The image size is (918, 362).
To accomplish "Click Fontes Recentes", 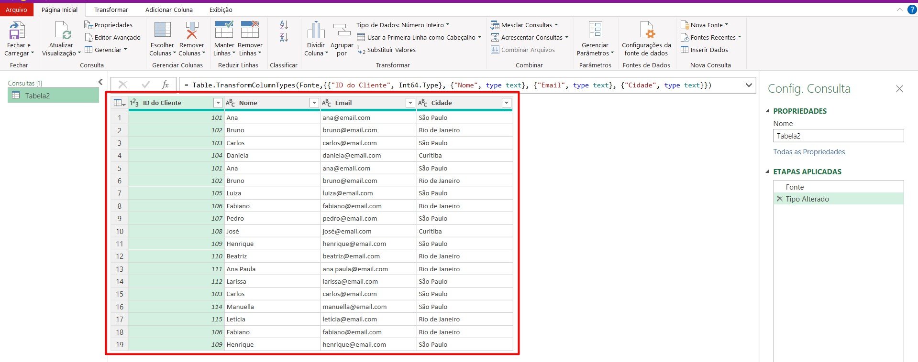I will (x=711, y=37).
